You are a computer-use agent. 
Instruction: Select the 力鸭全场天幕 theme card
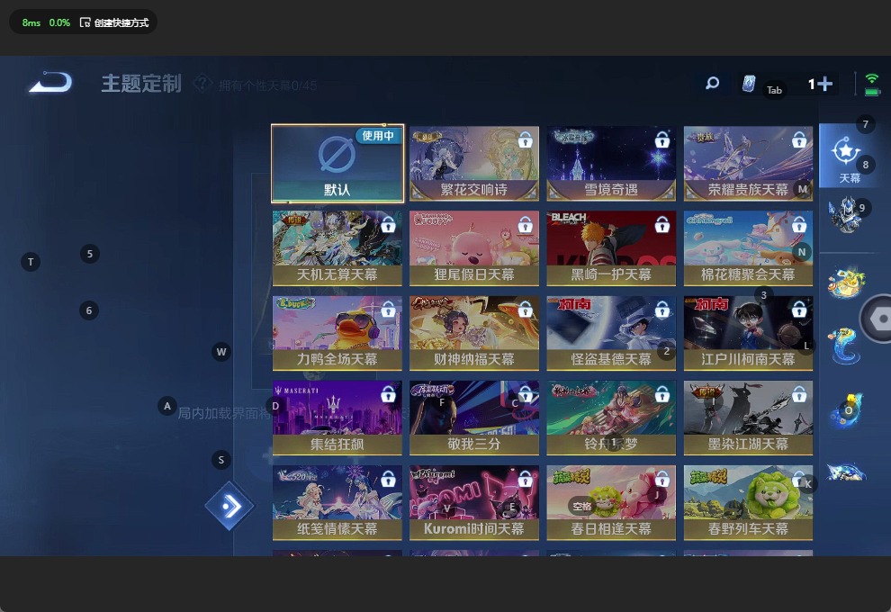click(337, 333)
